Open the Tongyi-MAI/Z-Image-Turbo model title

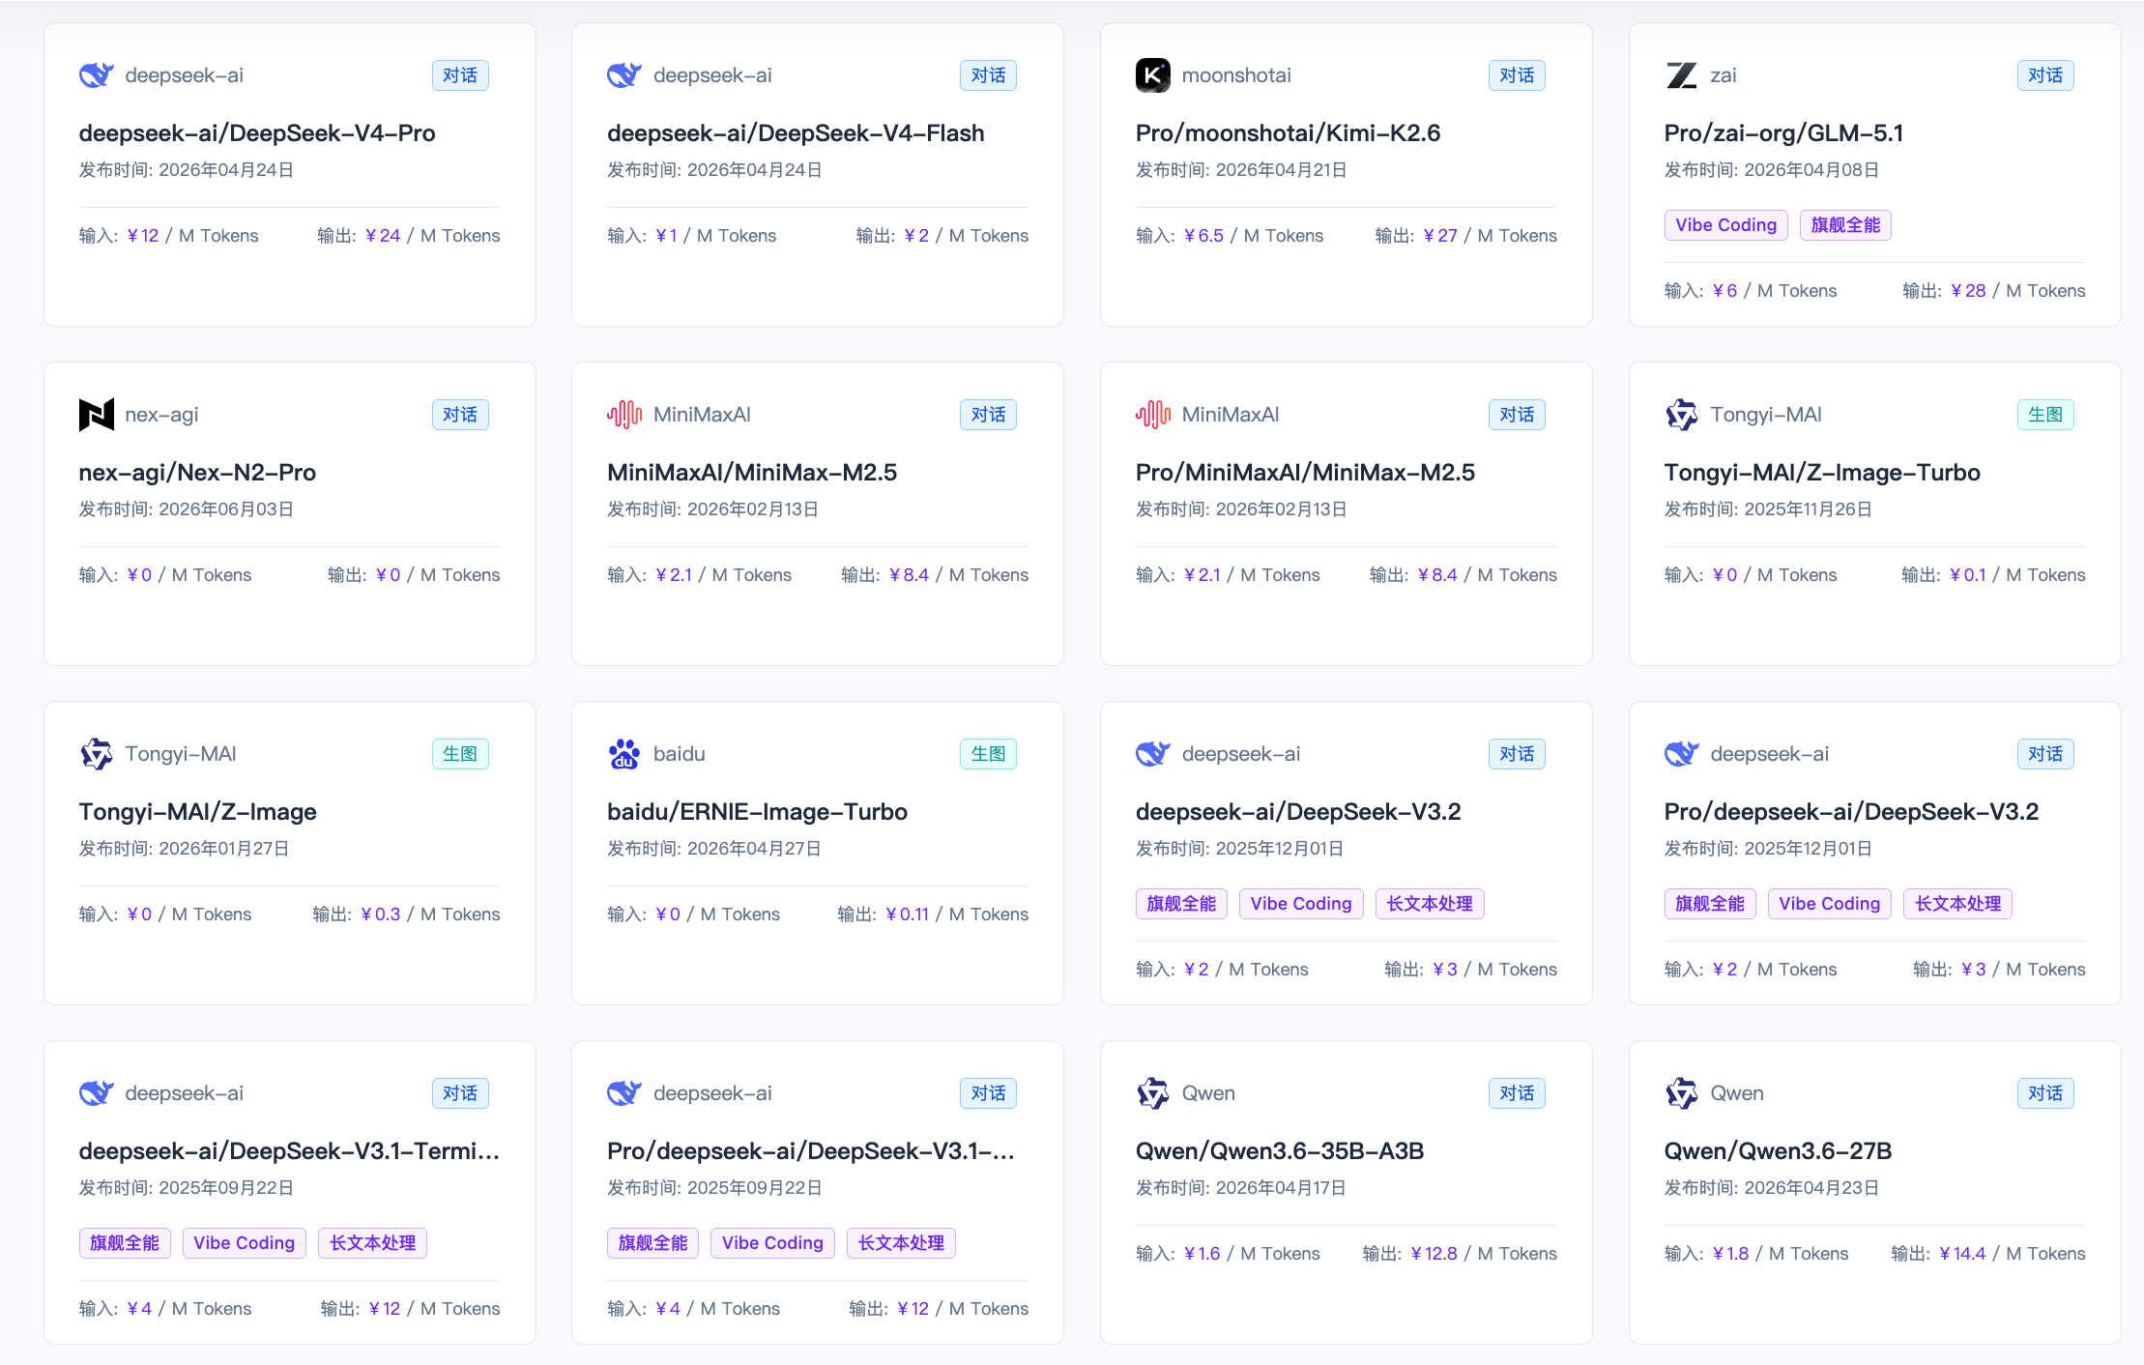[1822, 473]
